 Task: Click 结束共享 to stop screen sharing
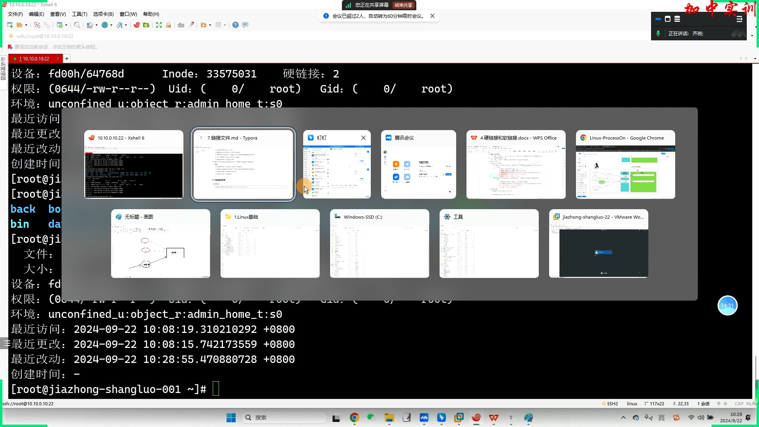point(403,5)
